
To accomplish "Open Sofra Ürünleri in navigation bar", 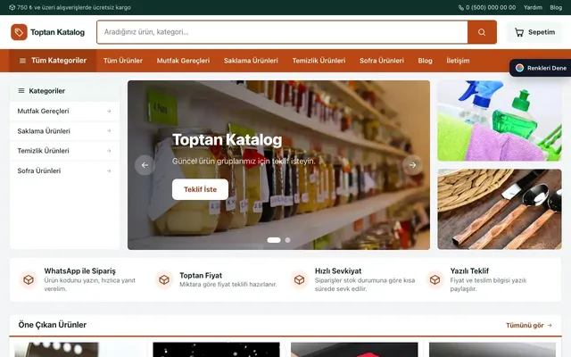I will click(382, 61).
